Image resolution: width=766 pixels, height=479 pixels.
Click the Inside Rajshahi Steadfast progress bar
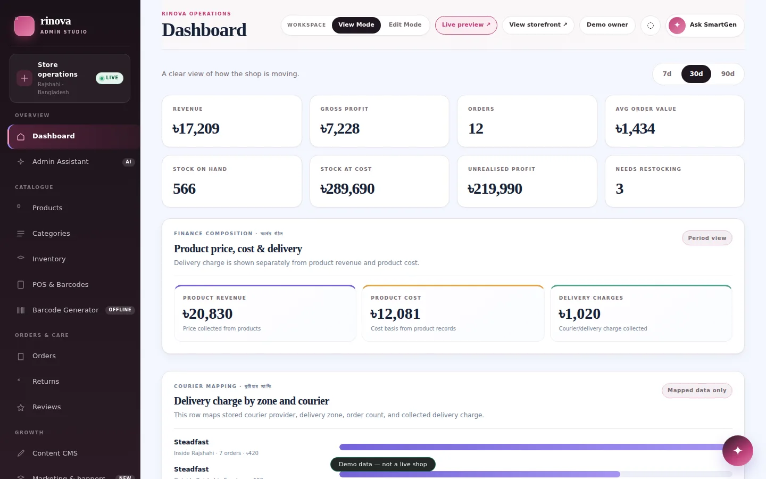[536, 447]
